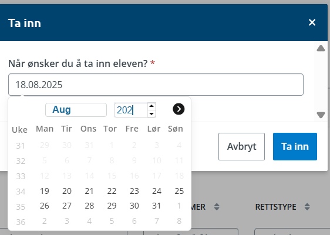This screenshot has height=235, width=330.
Task: Sort using arrows next to MER column
Action: click(217, 207)
